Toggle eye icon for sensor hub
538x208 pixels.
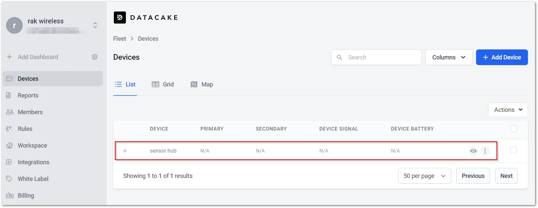coord(473,151)
